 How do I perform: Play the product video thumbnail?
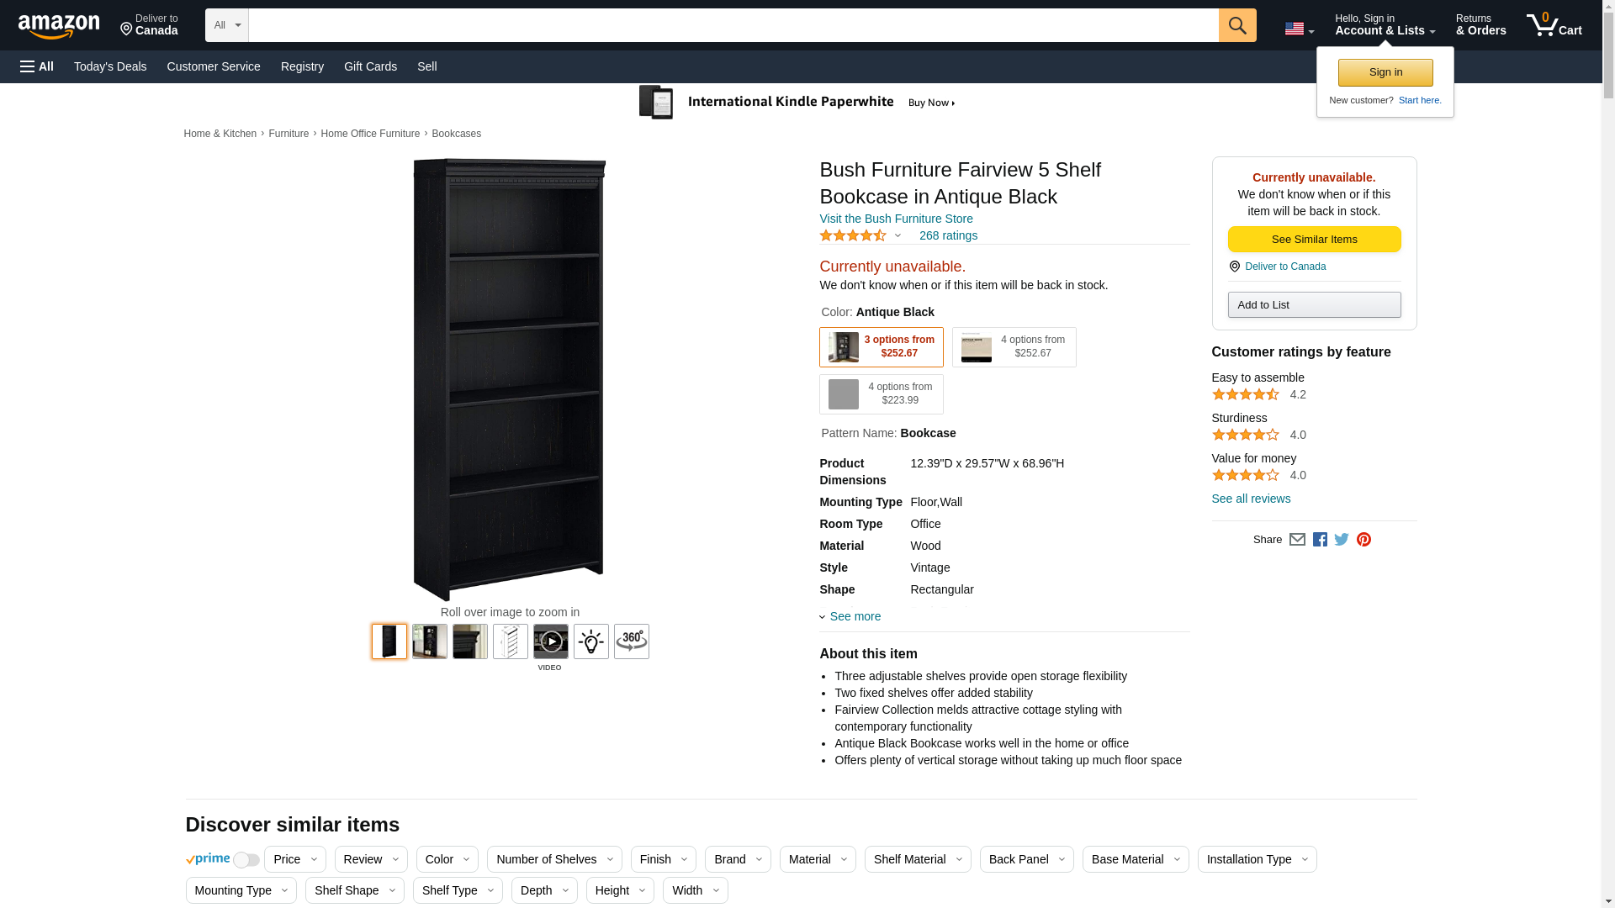point(551,641)
